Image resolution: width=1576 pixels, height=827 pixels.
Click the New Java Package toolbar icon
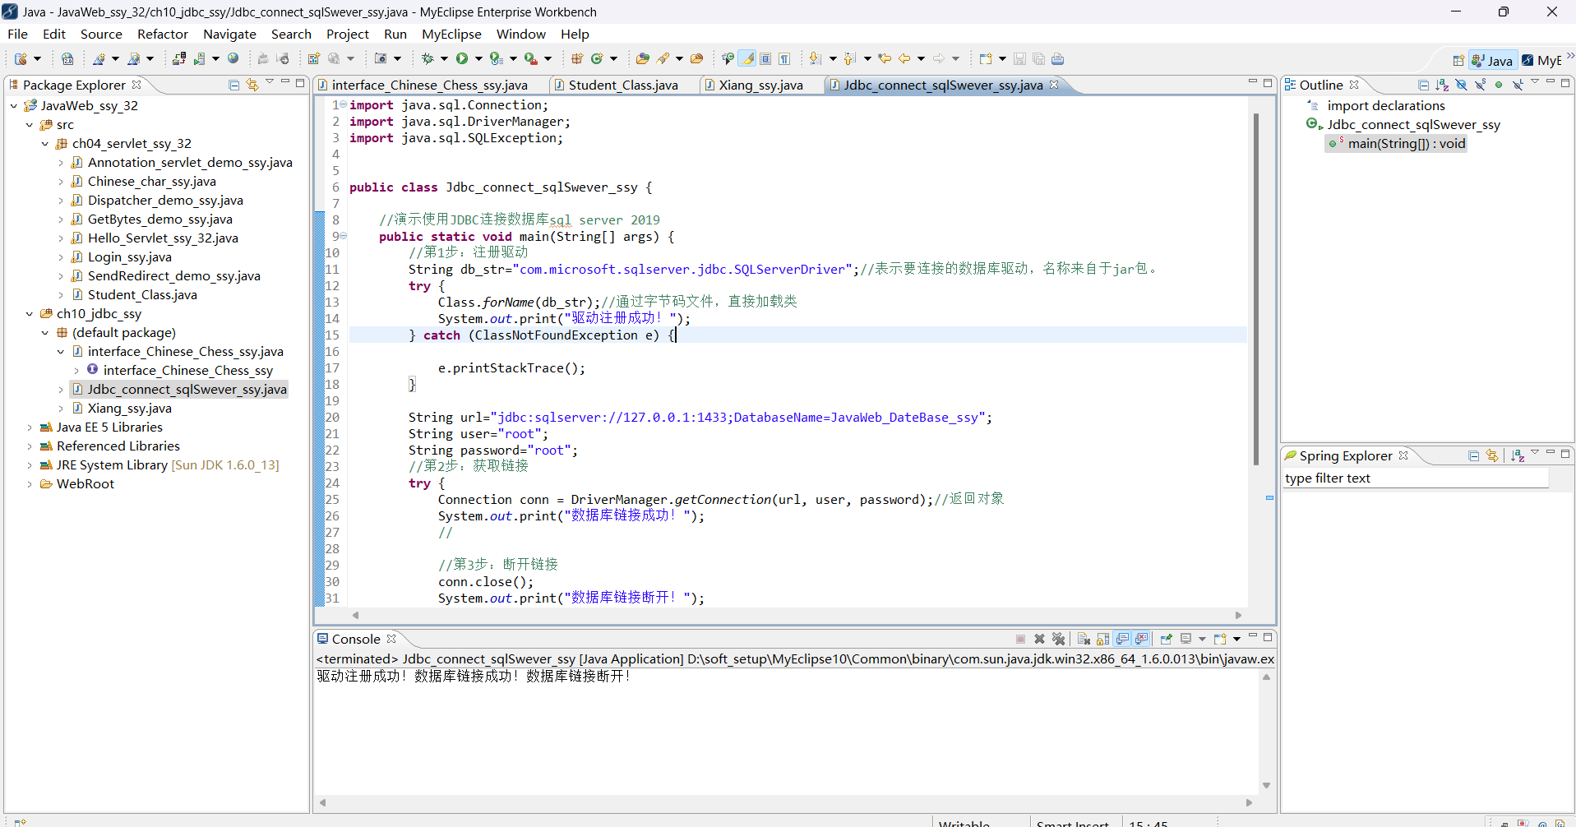[x=577, y=58]
